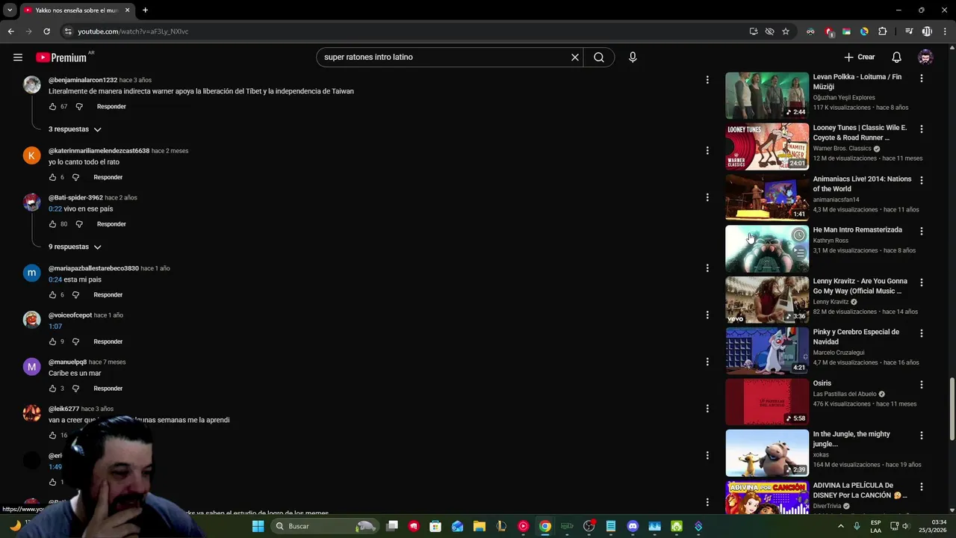This screenshot has height=538, width=956.
Task: Open Discord from the taskbar
Action: coord(633,526)
